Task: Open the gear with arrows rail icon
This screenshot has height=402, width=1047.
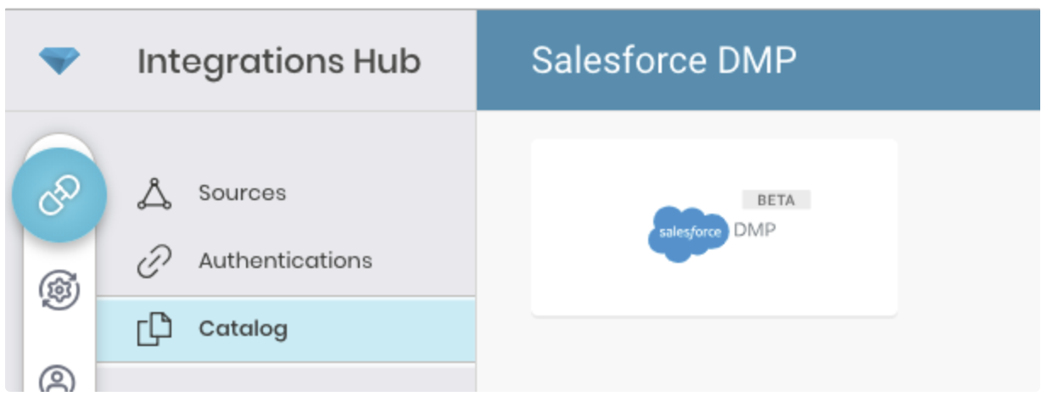Action: click(59, 291)
